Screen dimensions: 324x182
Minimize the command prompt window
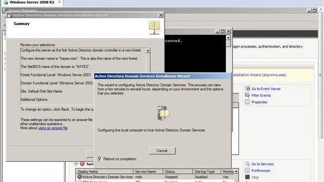point(217,31)
